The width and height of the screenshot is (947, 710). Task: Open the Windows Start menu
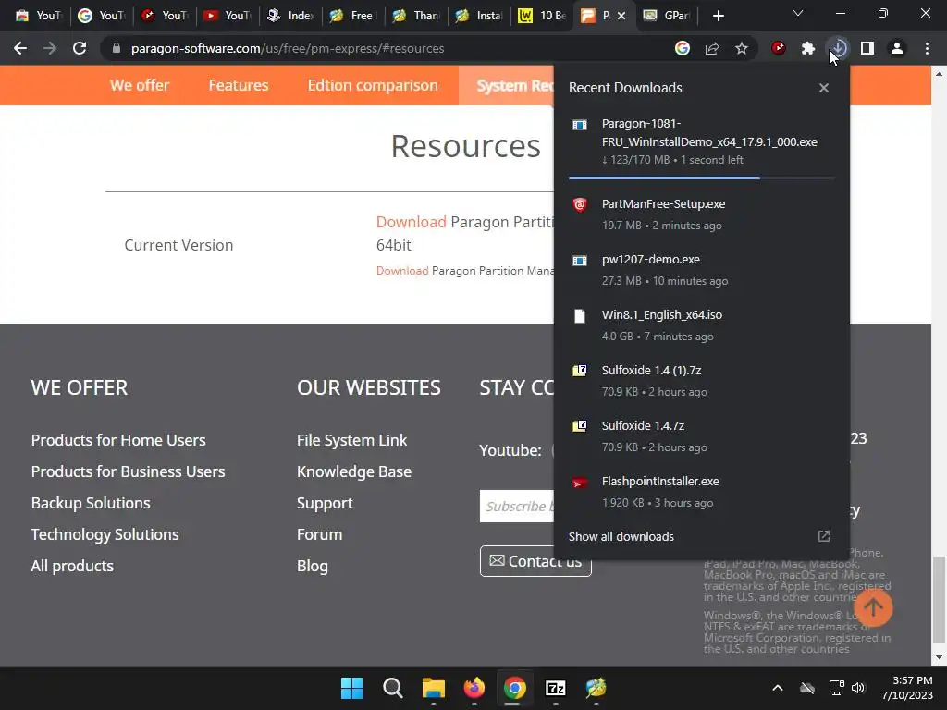click(351, 688)
